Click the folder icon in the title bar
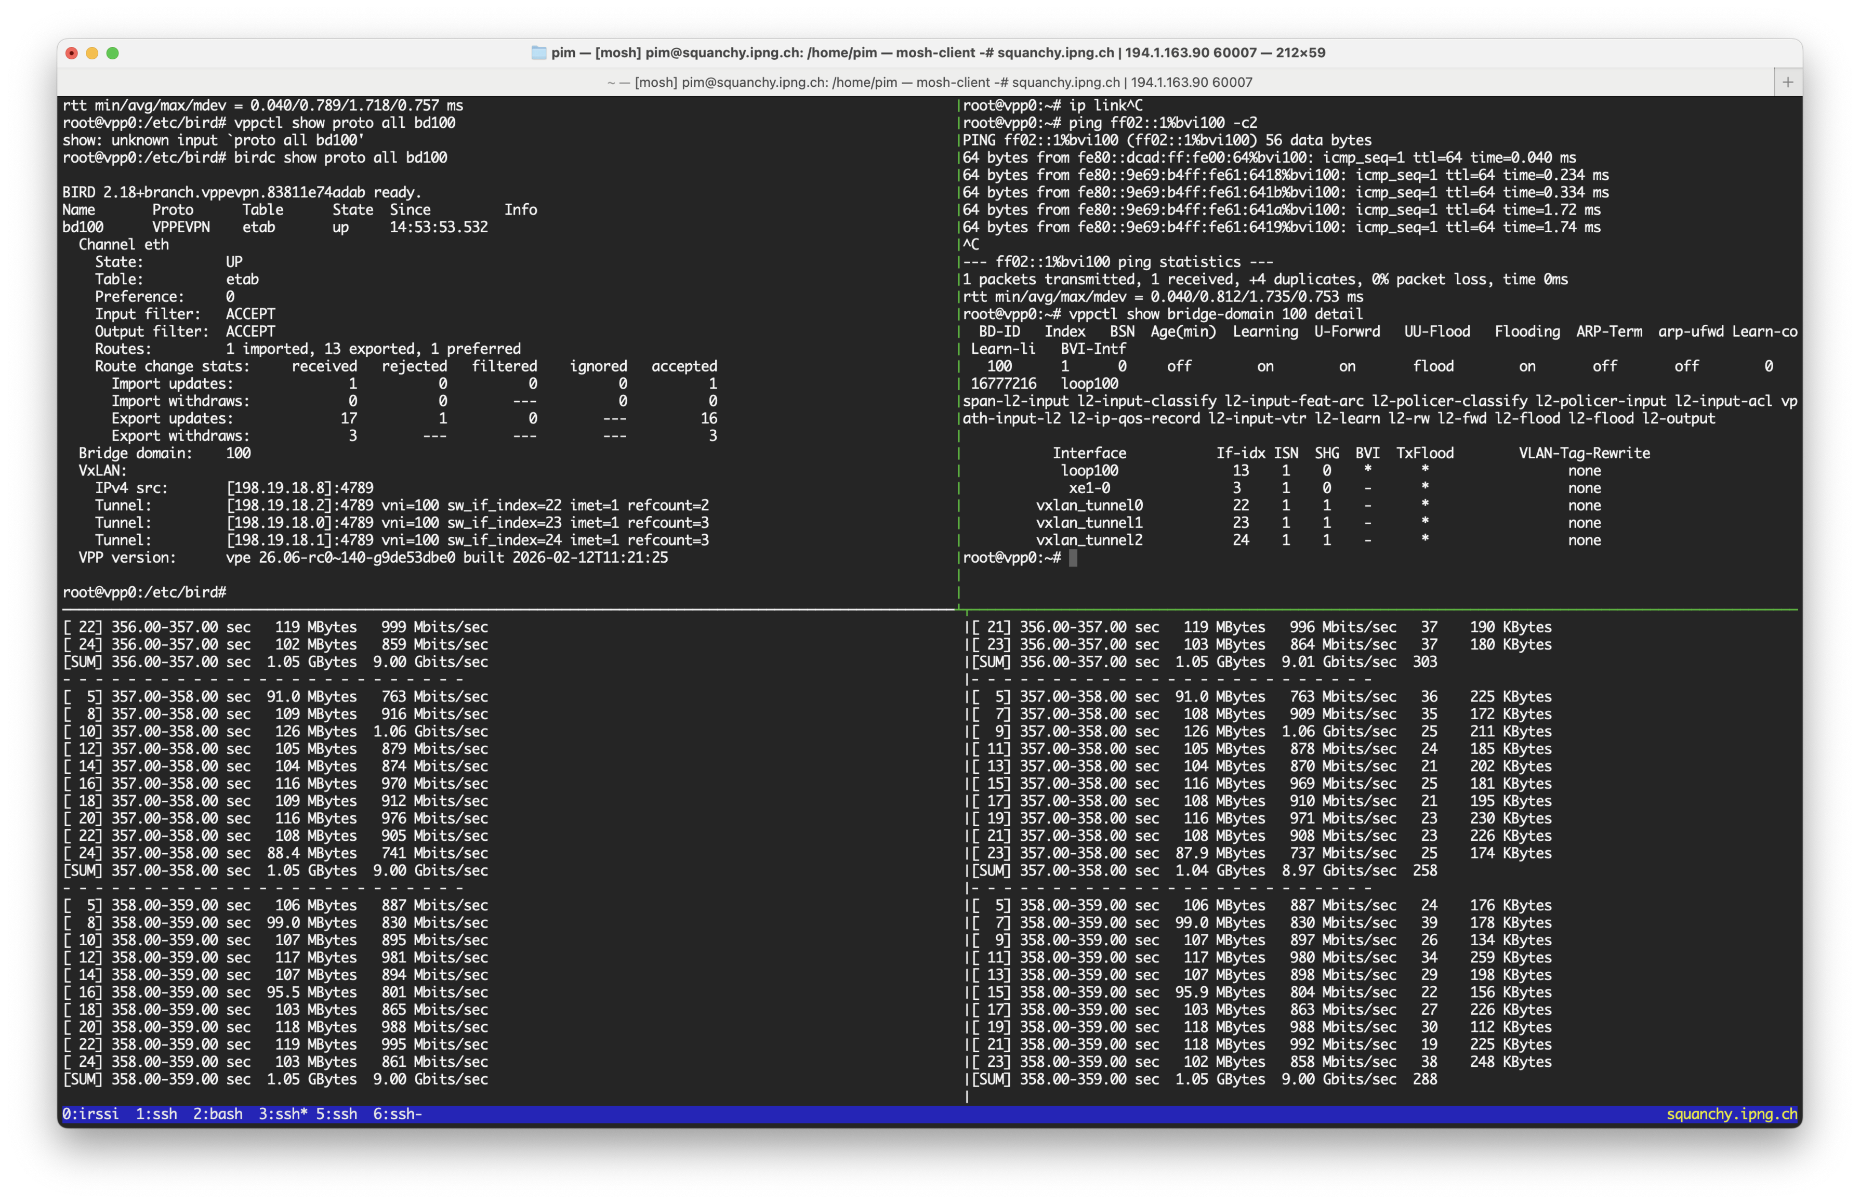 (x=538, y=52)
